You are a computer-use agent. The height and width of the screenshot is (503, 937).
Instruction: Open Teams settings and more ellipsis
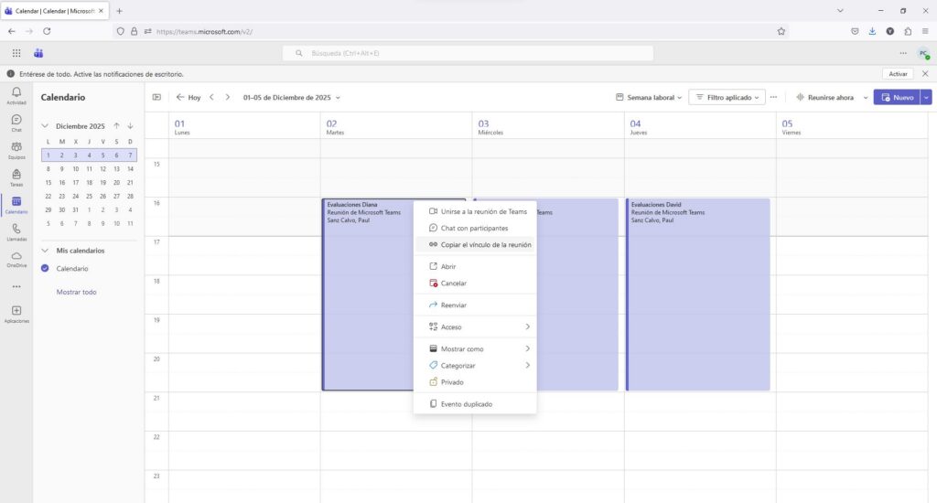pos(903,53)
